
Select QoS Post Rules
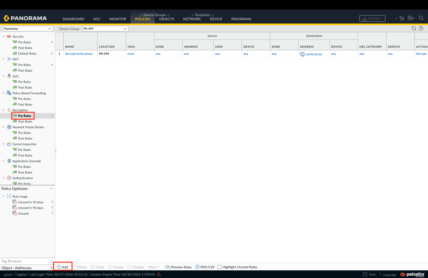pos(25,87)
